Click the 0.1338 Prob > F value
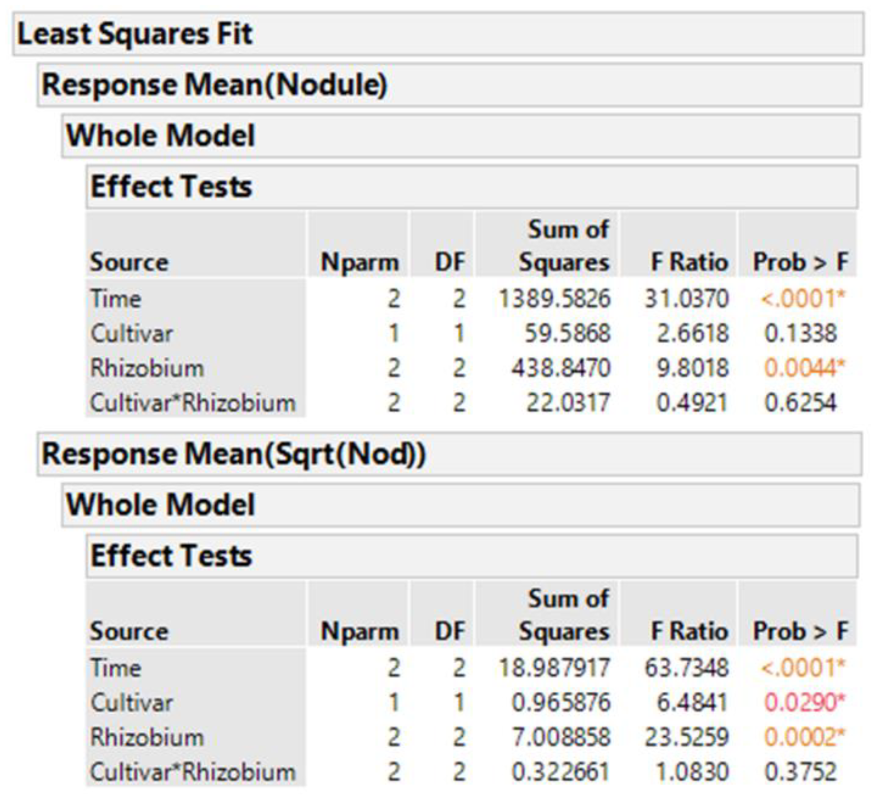 800,334
